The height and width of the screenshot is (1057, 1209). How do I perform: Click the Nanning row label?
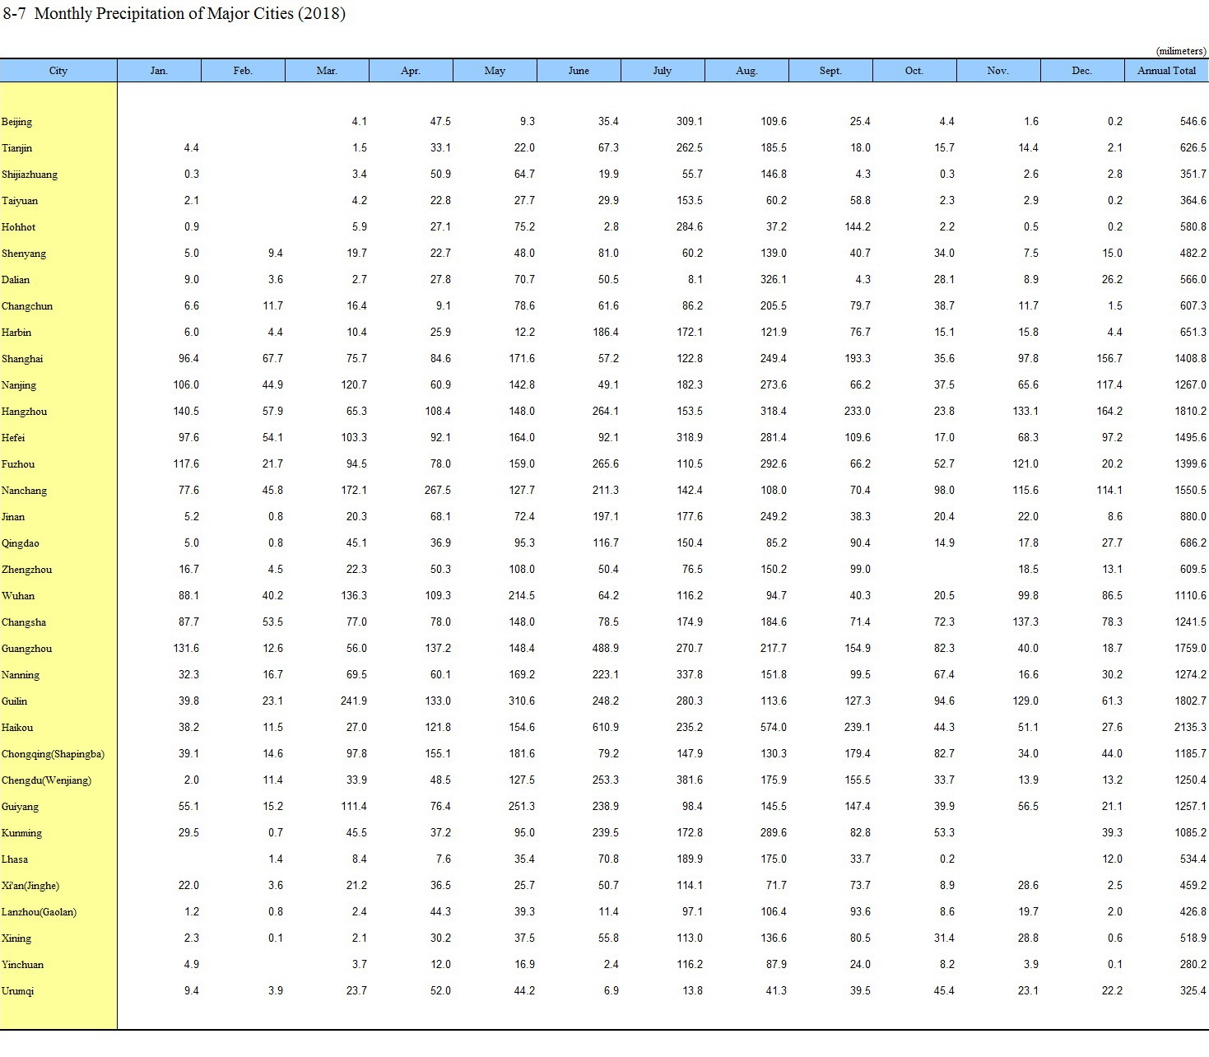21,675
